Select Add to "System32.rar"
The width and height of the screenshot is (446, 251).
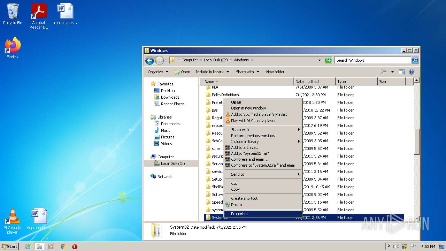[263, 153]
